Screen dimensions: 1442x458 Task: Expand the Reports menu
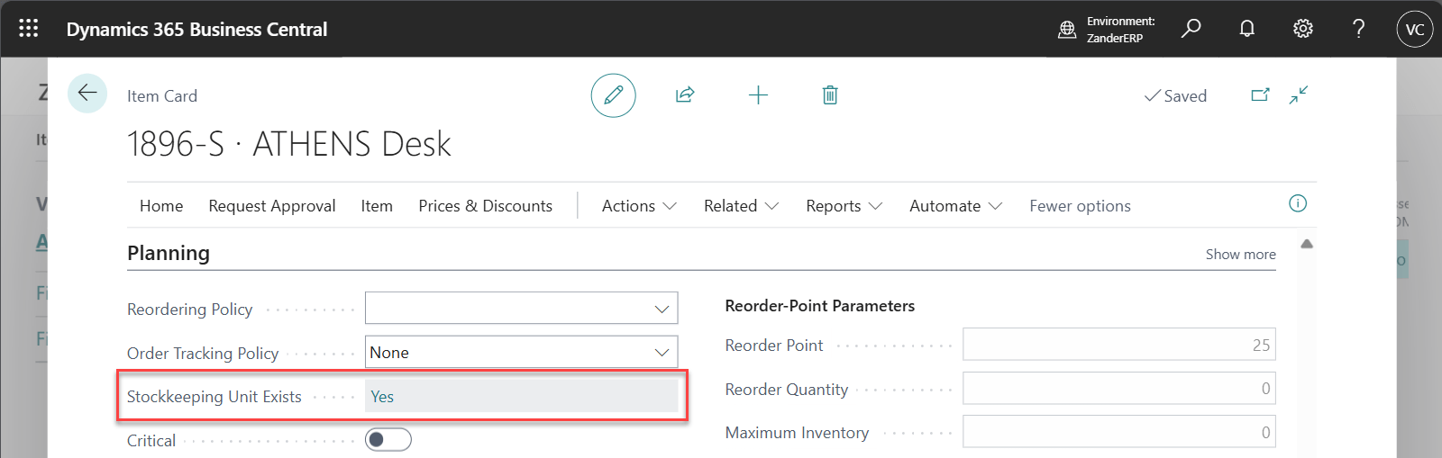pyautogui.click(x=844, y=206)
